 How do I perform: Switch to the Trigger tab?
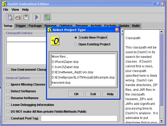pyautogui.click(x=21, y=26)
